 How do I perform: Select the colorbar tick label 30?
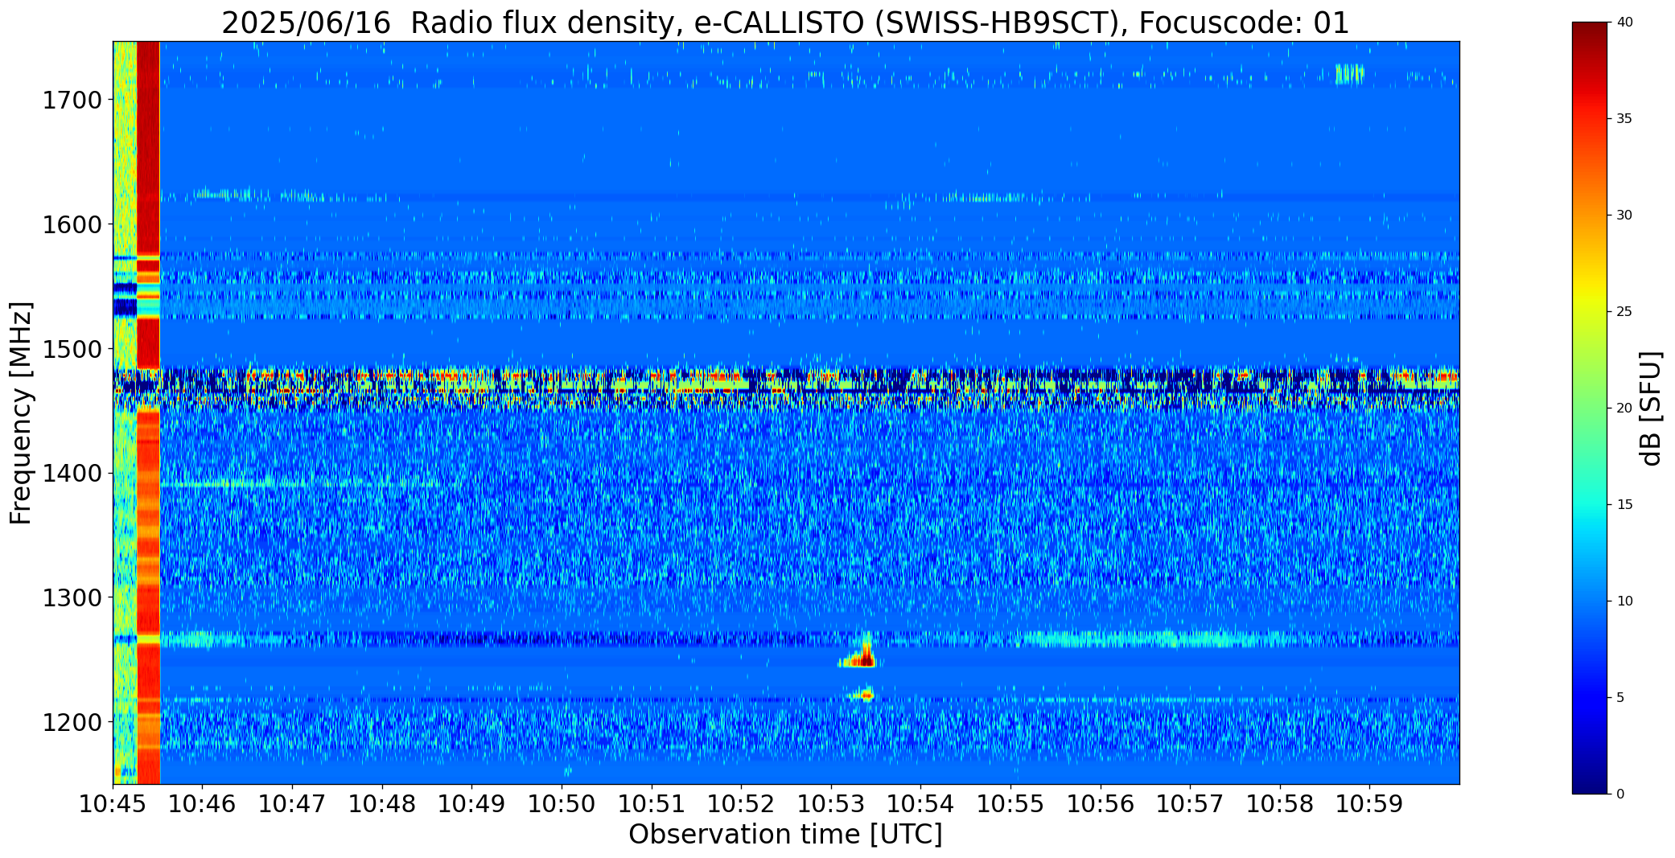(1624, 216)
